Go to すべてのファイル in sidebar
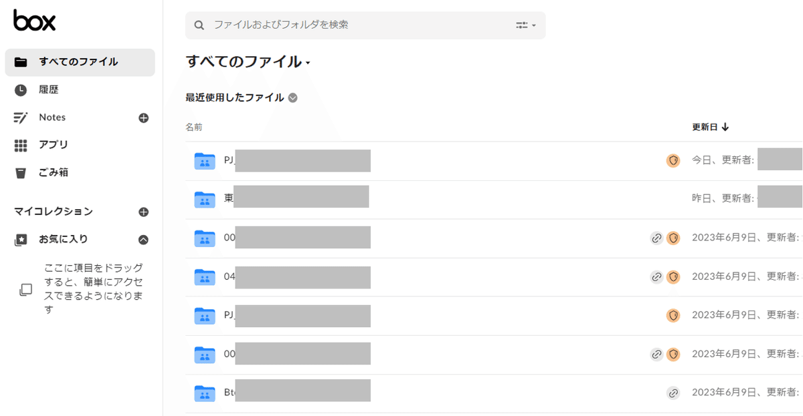803x416 pixels. [x=78, y=62]
